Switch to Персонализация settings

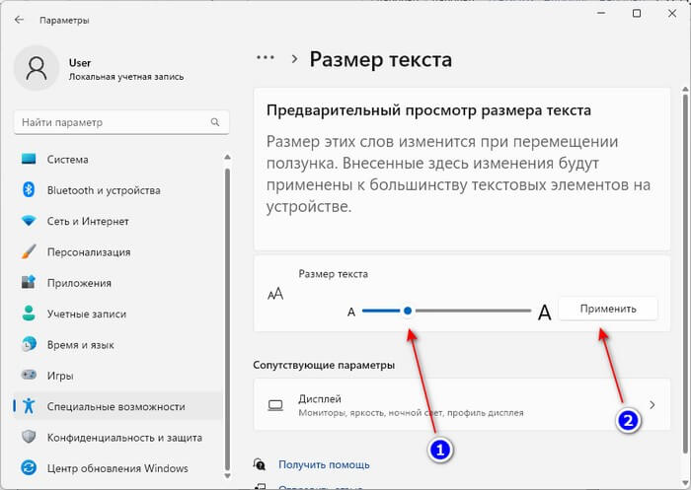118,251
